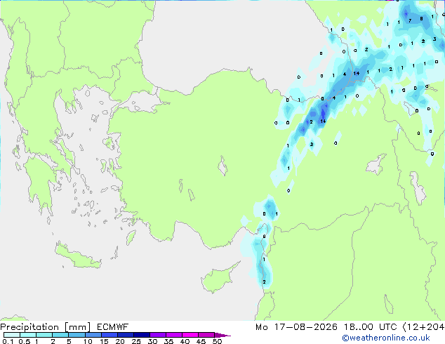Pick the 40–45 mm bright magenta swatch
Screen dimensions: 445x344
pos(190,335)
